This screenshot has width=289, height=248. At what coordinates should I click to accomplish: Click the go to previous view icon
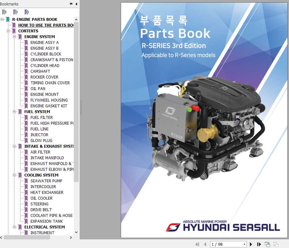click(x=267, y=244)
